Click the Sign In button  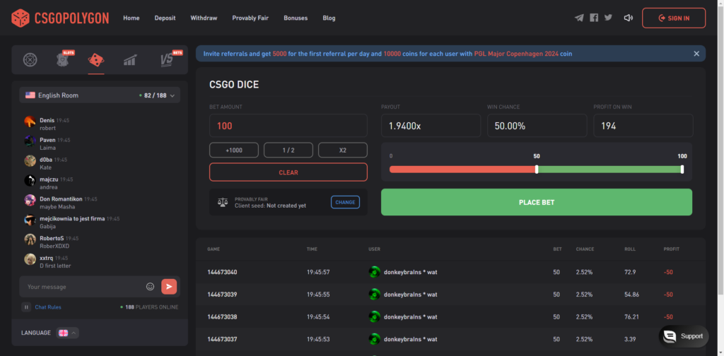pos(674,18)
